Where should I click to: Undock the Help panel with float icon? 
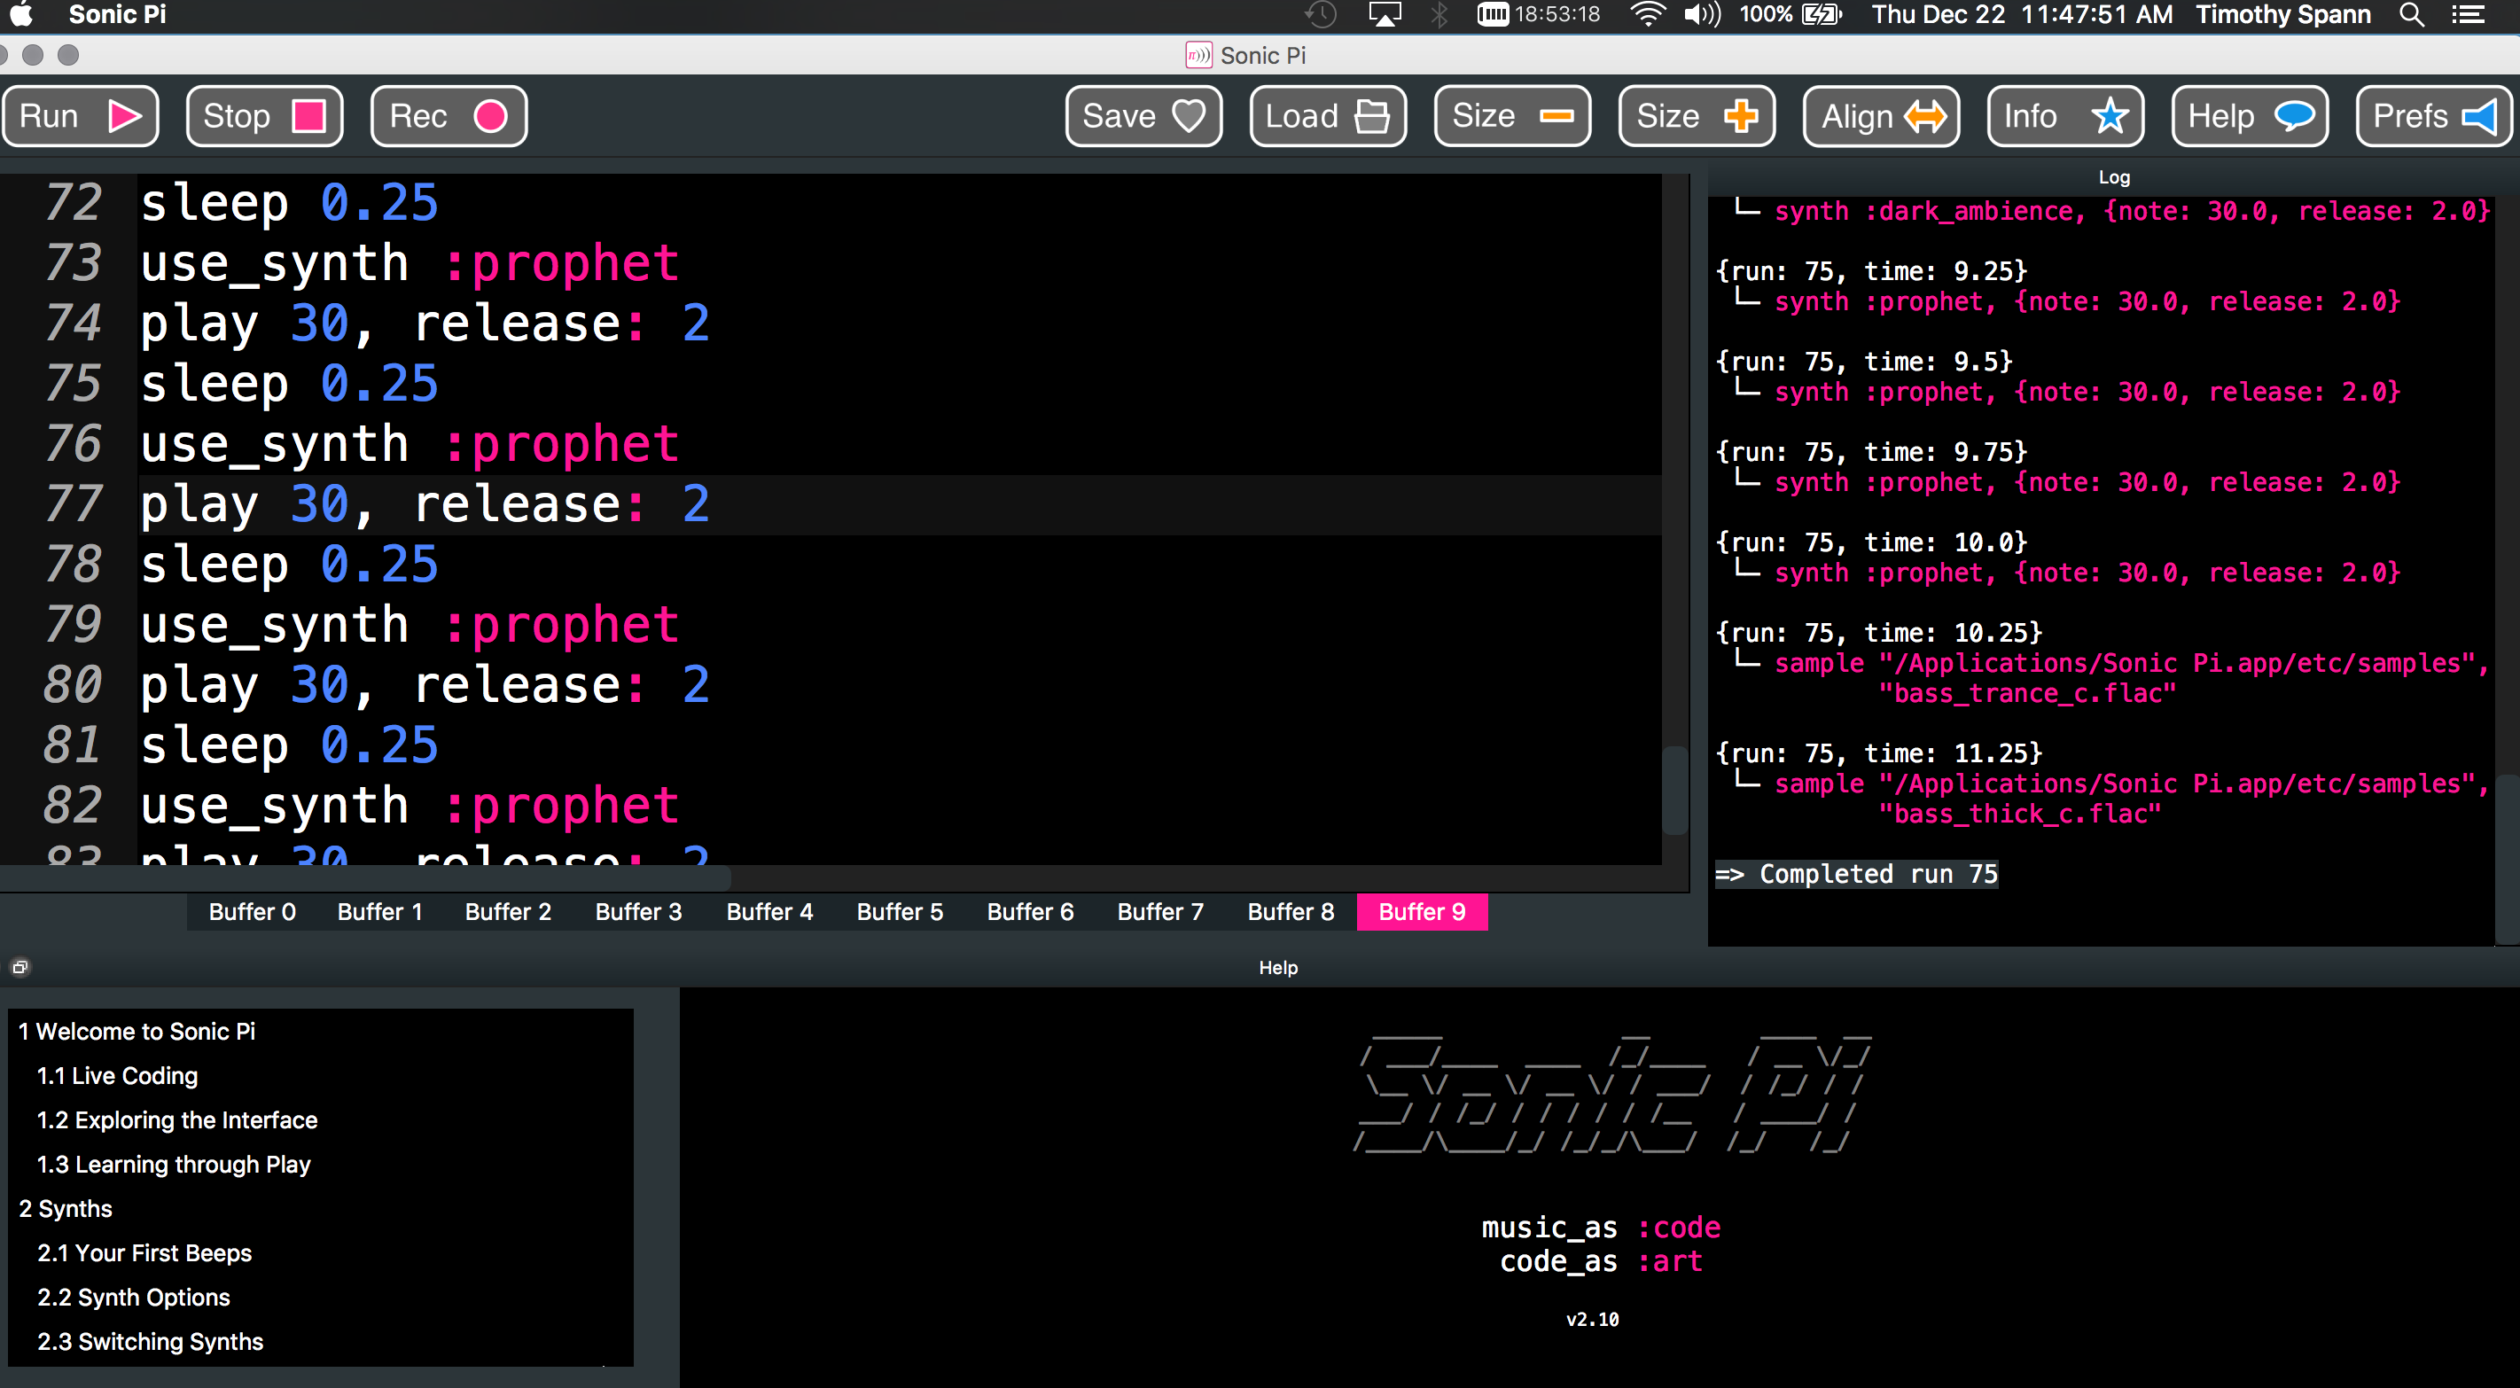point(20,966)
